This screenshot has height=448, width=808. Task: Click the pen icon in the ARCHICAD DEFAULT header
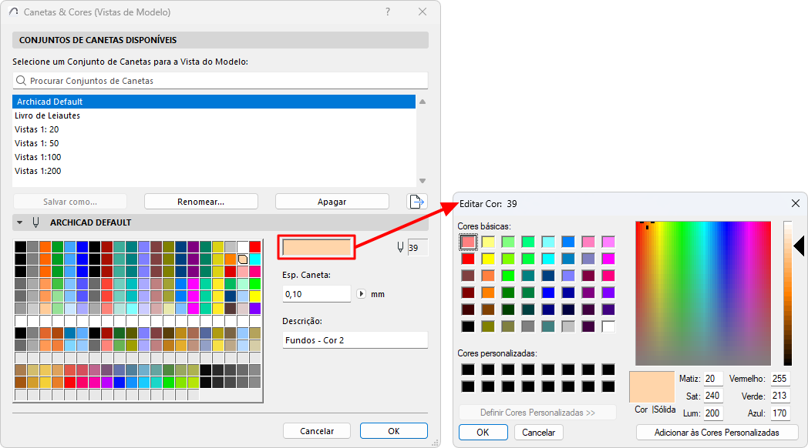pos(36,222)
